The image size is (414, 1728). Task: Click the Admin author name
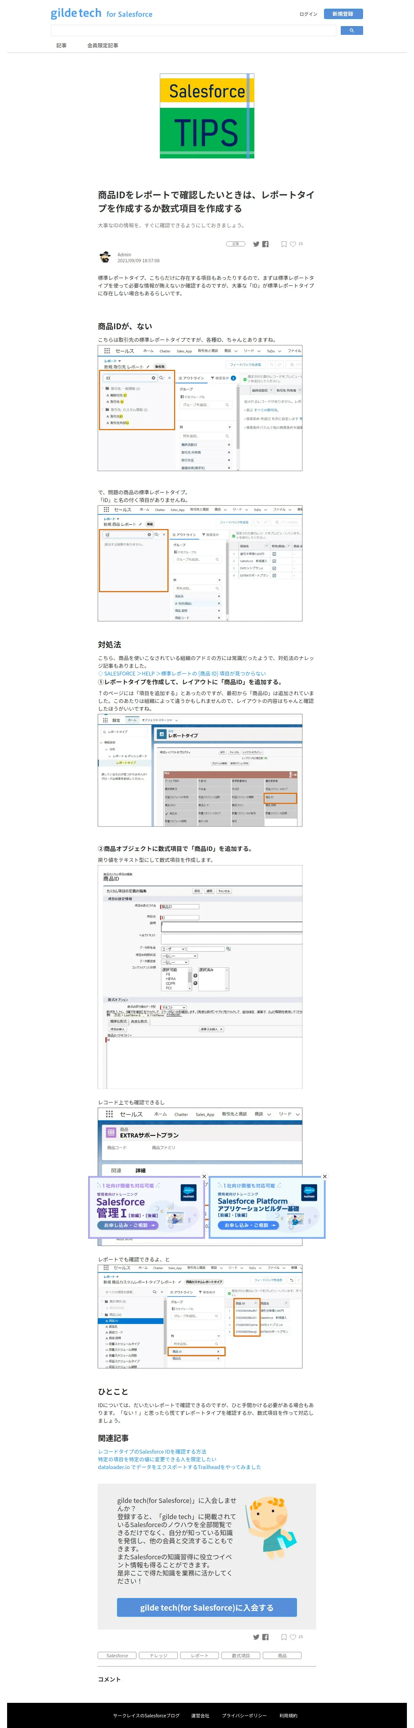124,255
